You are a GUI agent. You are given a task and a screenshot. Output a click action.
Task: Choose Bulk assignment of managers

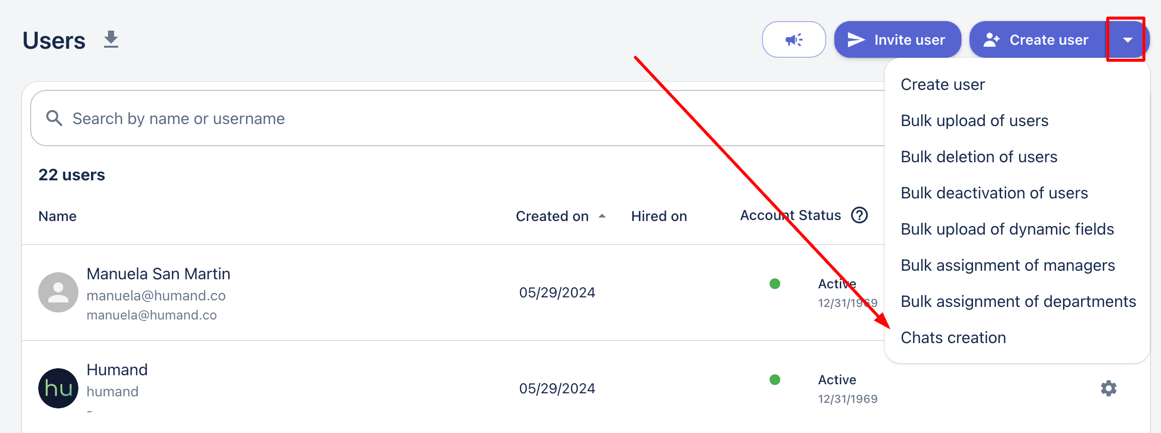tap(1007, 265)
